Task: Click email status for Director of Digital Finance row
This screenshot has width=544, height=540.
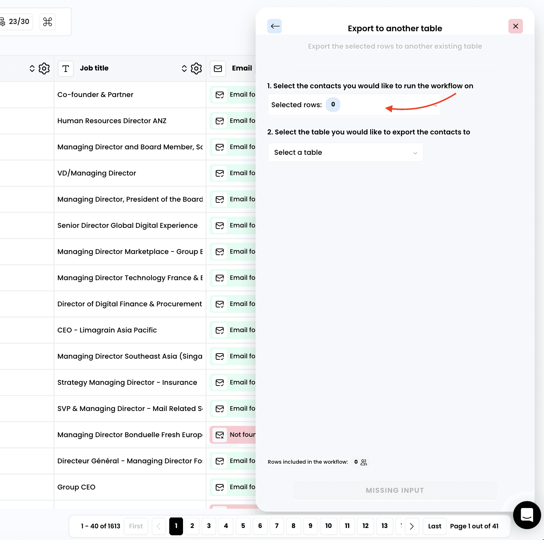Action: click(x=233, y=304)
